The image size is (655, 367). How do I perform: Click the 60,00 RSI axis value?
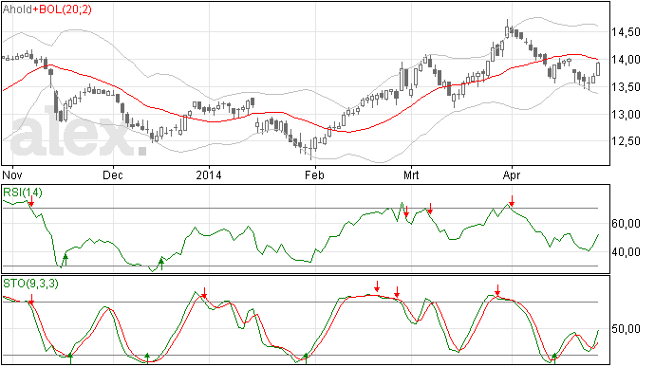(626, 224)
